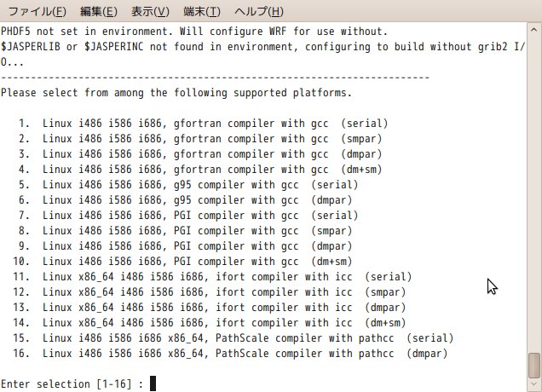Open the ファイル(F) menu

point(37,12)
